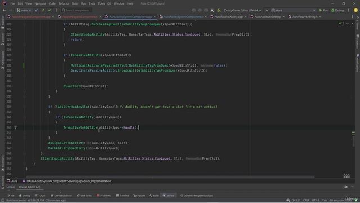Click the profile avatar icon at top right
Screen dimensions: 360x203
(x=355, y=10)
